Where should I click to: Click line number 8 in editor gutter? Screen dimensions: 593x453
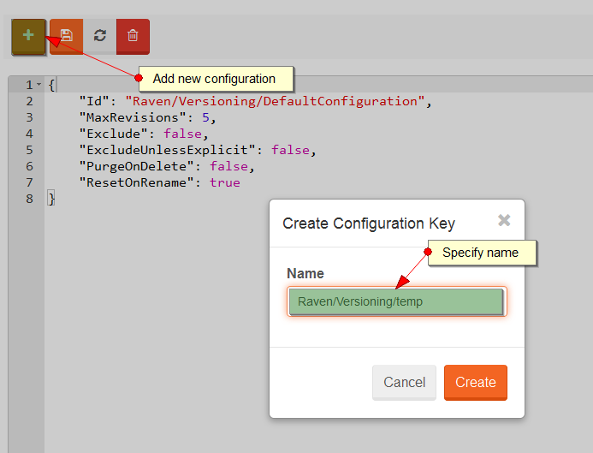[29, 199]
